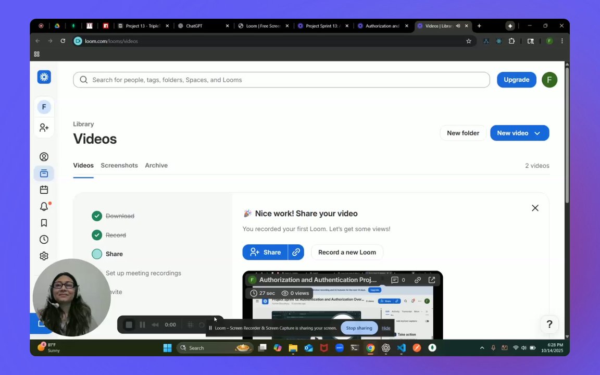This screenshot has height=375, width=600.
Task: Open Chrome apps grid in bookmarks bar
Action: (37, 54)
